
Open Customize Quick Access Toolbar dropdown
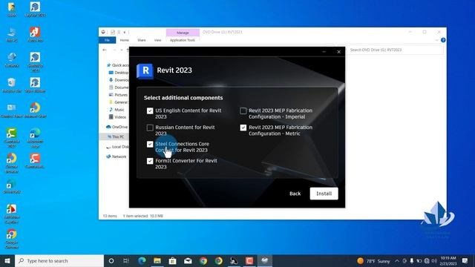point(125,32)
